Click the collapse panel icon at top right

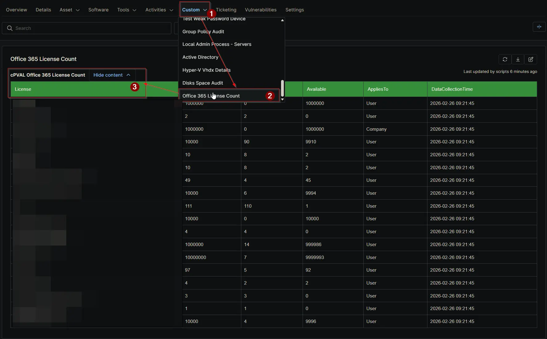coord(539,27)
